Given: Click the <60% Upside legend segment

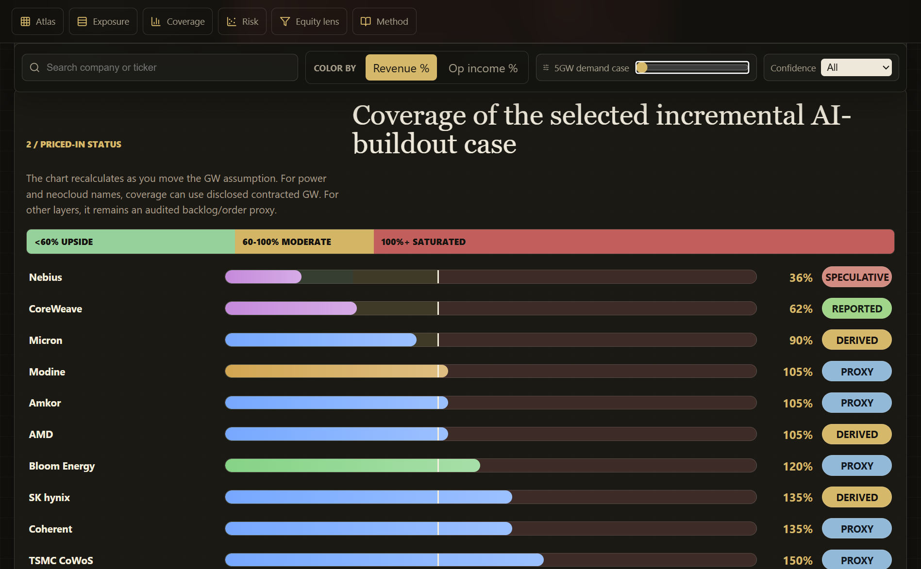Looking at the screenshot, I should (131, 242).
